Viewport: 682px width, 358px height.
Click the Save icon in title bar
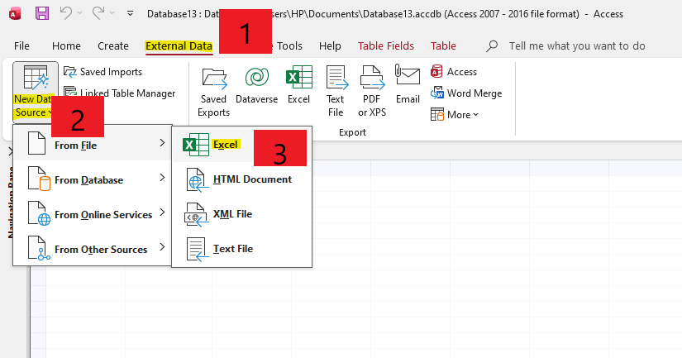[42, 13]
